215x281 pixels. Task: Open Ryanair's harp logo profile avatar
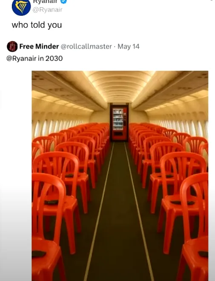(x=21, y=7)
